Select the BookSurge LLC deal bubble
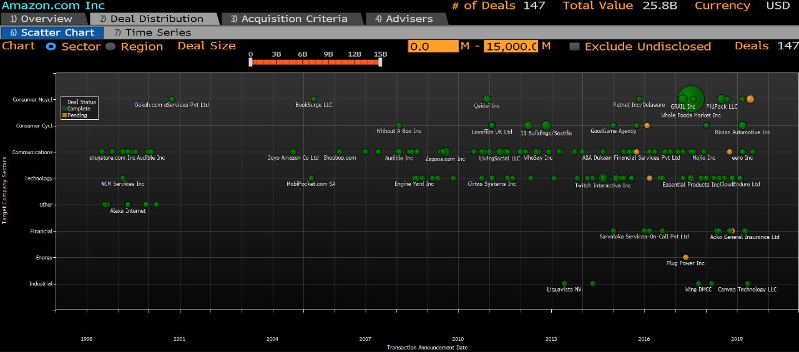Screen dimensions: 799x352 pyautogui.click(x=314, y=99)
